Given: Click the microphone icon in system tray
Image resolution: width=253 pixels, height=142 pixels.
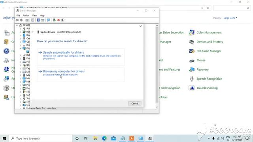Looking at the screenshot, I should point(213,138).
